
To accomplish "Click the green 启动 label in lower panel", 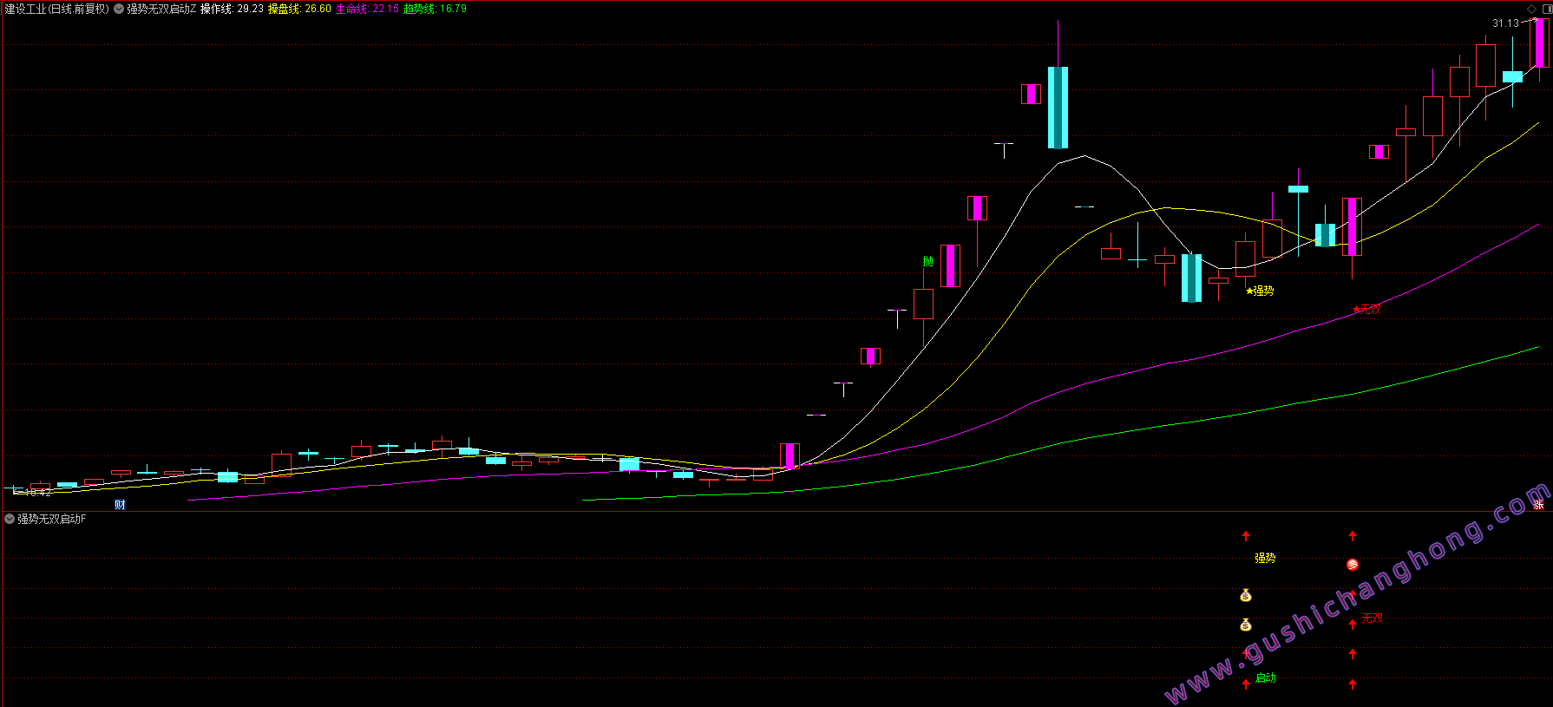I will (x=1266, y=678).
